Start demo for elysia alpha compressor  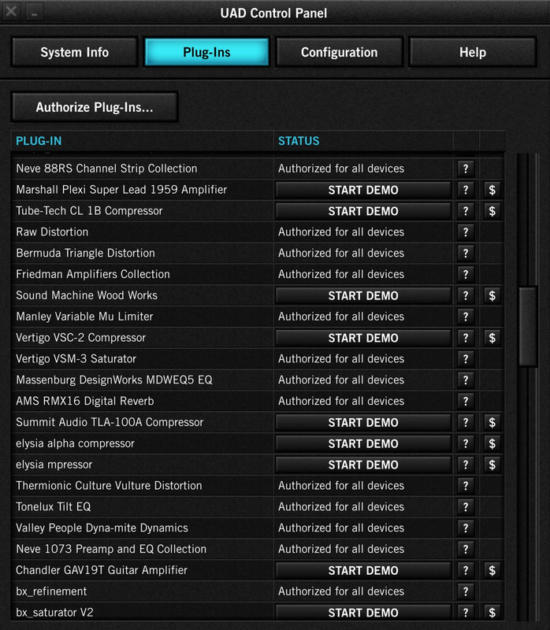tap(363, 443)
